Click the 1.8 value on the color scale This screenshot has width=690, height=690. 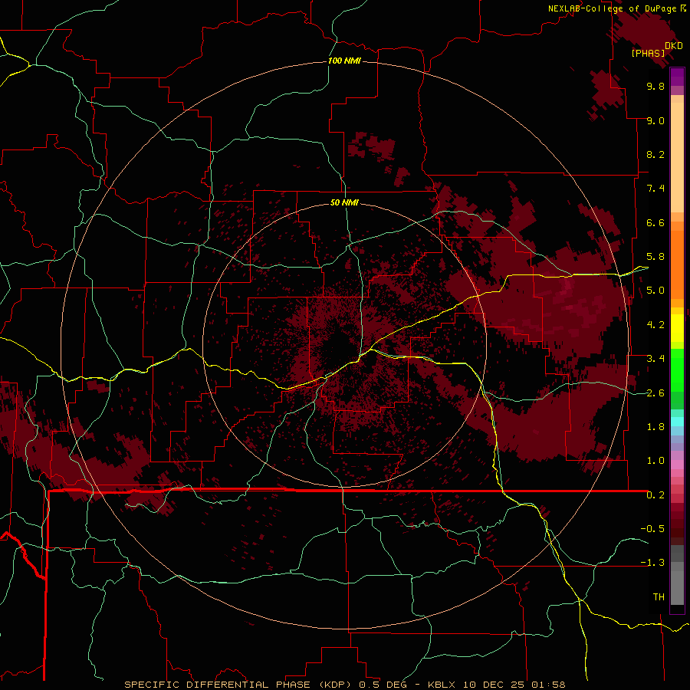(x=655, y=427)
